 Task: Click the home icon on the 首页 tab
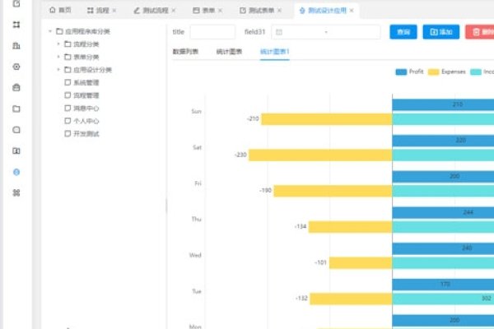click(53, 10)
